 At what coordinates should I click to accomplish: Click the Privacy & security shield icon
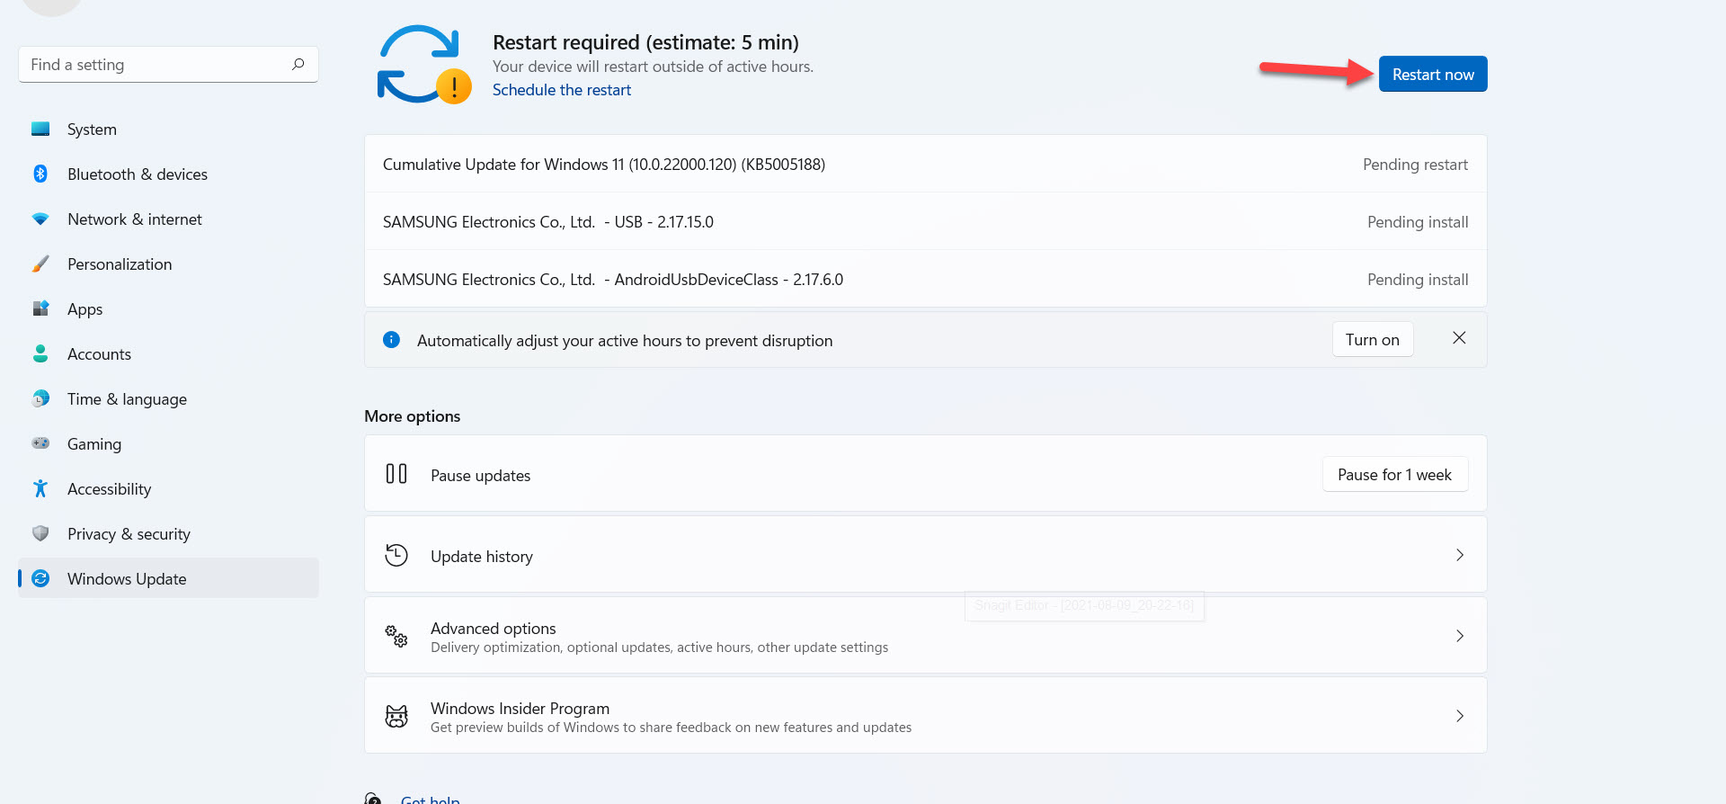(40, 533)
